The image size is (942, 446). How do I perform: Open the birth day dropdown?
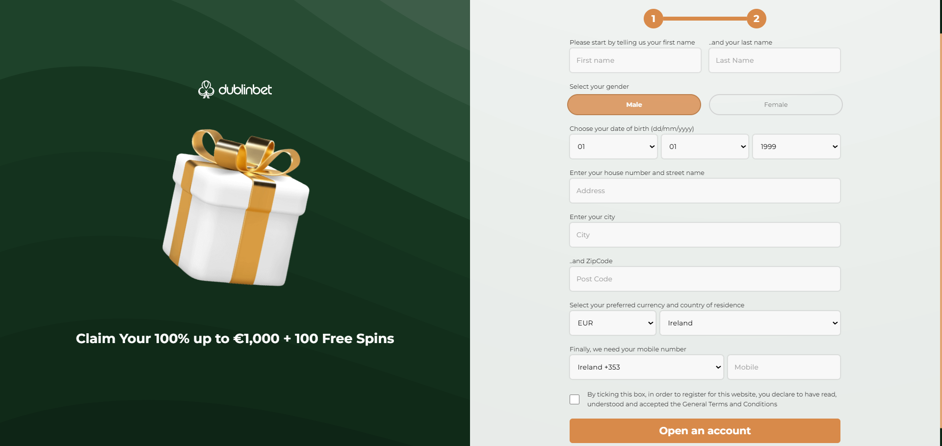(x=613, y=147)
